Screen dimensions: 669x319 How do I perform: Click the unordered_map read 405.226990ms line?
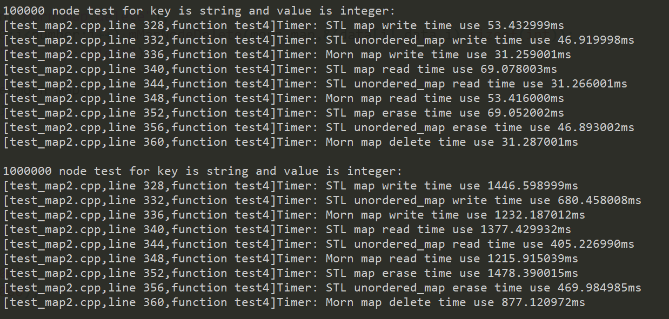[319, 244]
